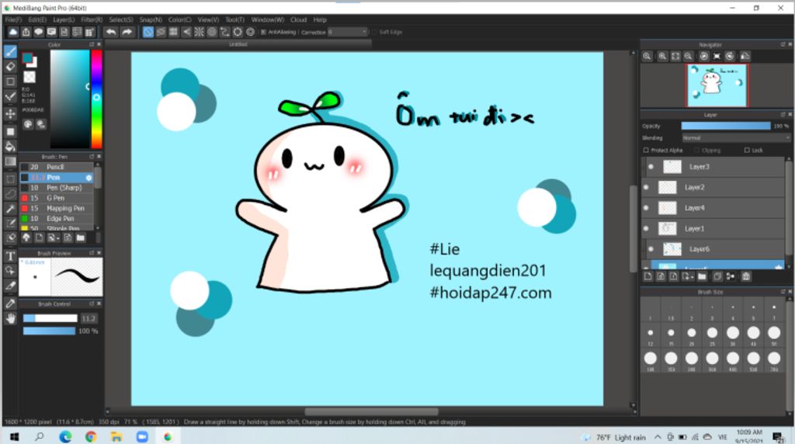Select the Gradient tool
This screenshot has width=795, height=444.
point(10,161)
